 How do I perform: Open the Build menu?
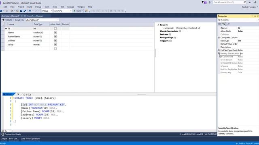(30, 7)
